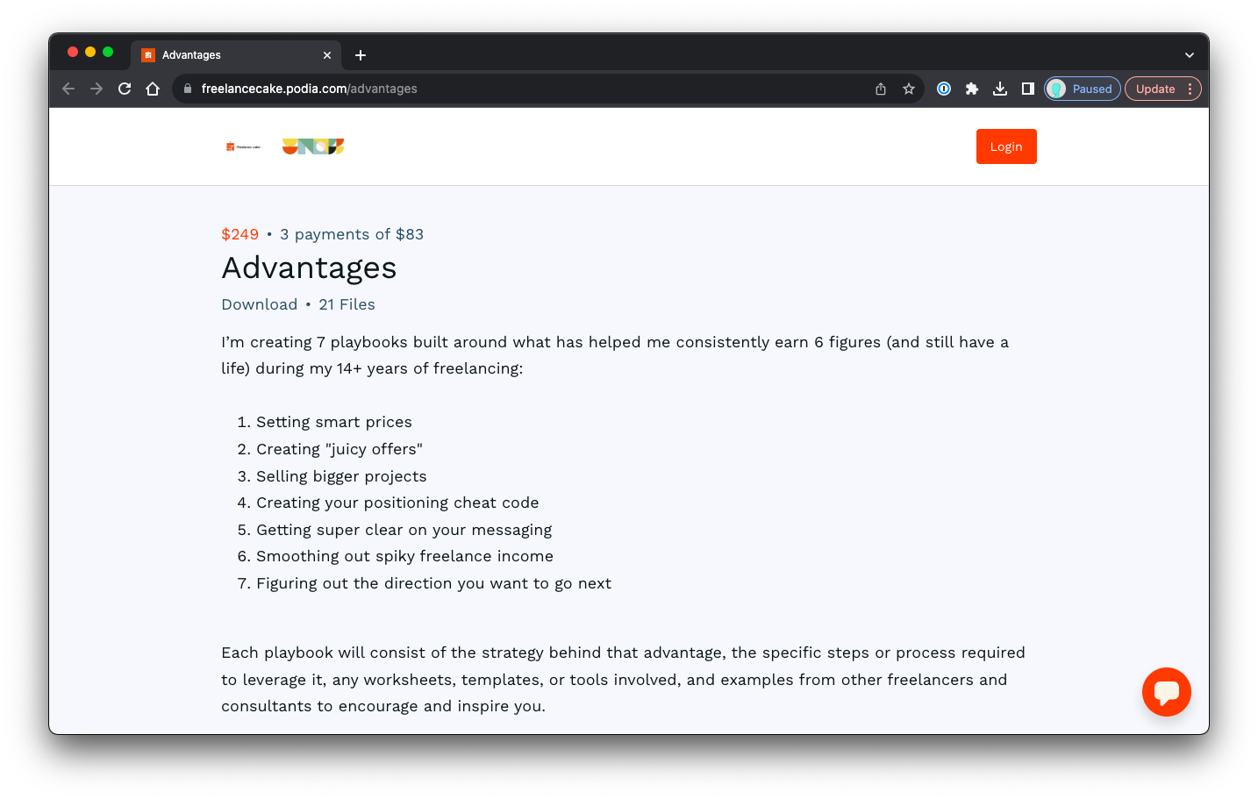View site security via the padlock icon
This screenshot has width=1258, height=799.
(187, 88)
